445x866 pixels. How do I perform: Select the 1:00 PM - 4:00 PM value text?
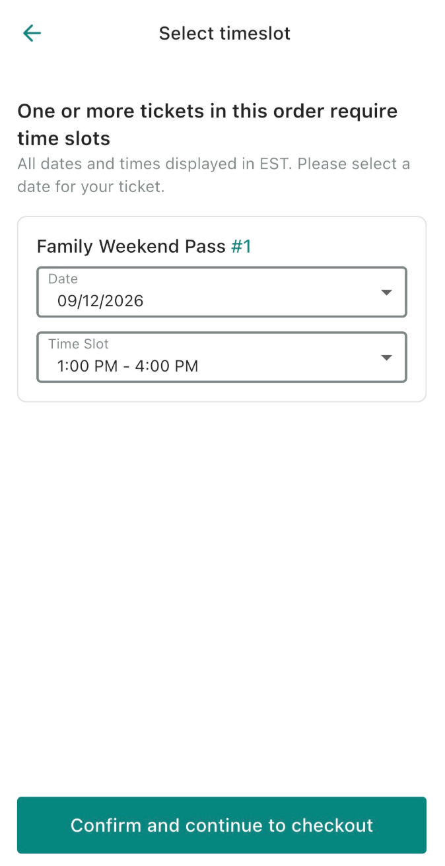(127, 366)
